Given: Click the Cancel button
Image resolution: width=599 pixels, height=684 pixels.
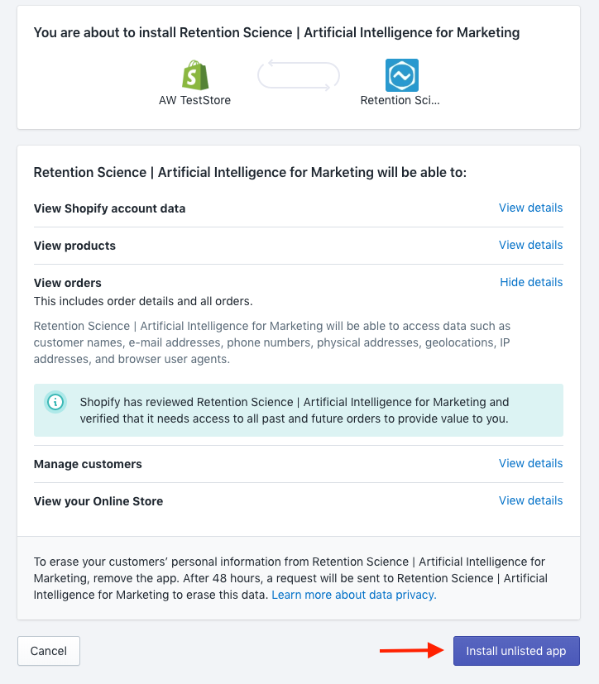Looking at the screenshot, I should pyautogui.click(x=49, y=651).
